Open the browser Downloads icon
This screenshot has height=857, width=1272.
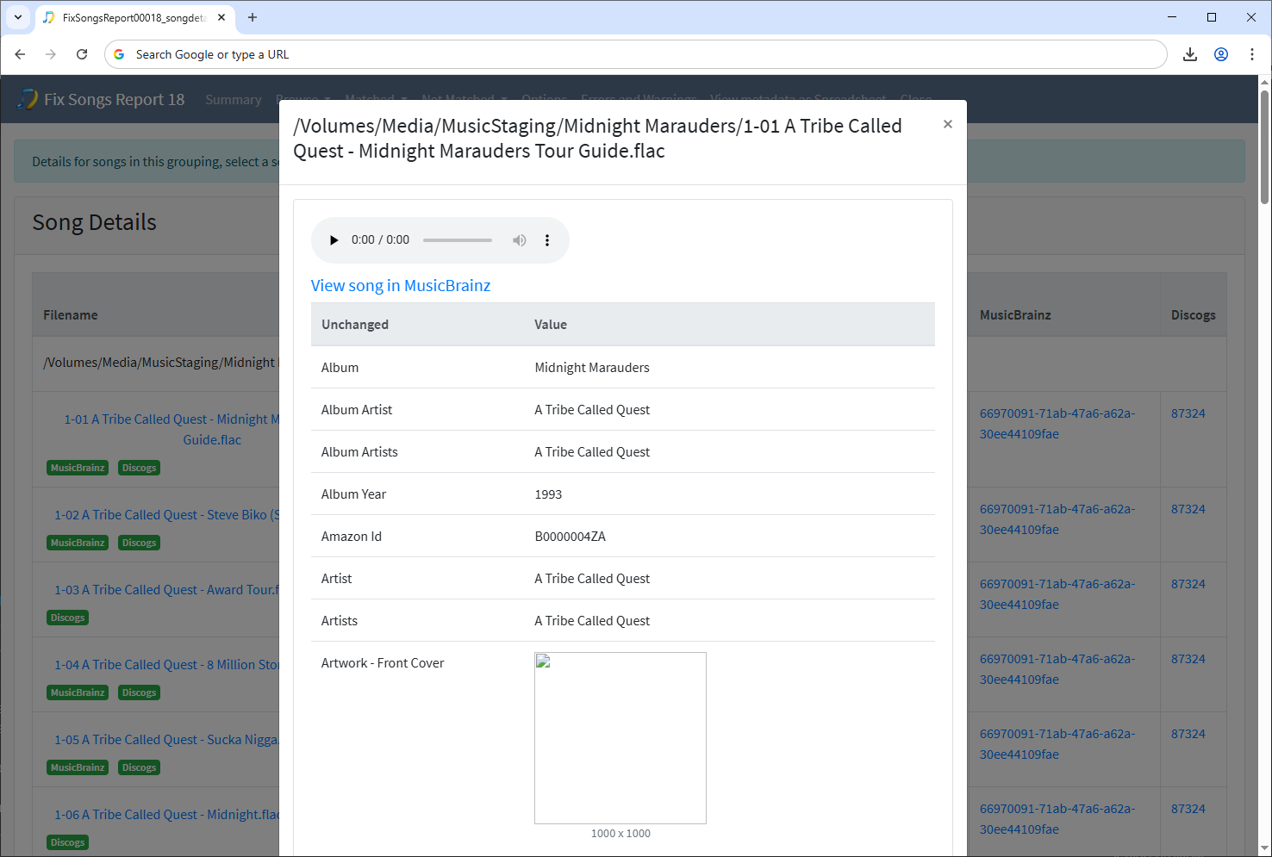click(1190, 54)
